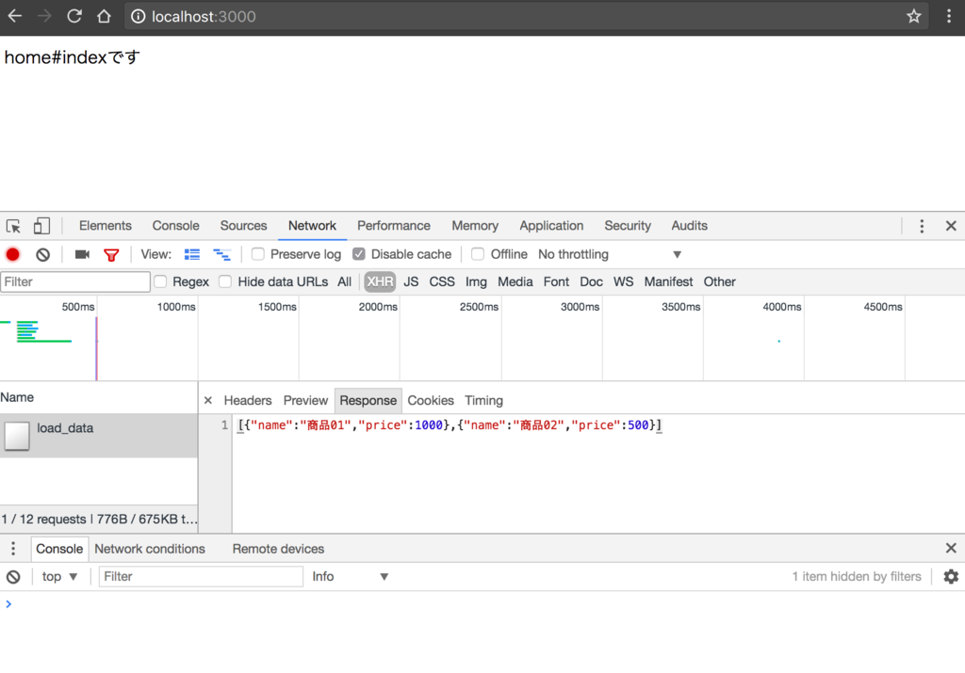Open the Audits tab

[x=689, y=226]
